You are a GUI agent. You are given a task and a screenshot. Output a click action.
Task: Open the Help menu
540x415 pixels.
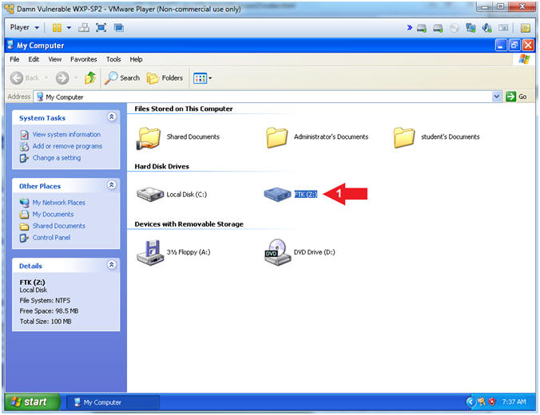click(x=136, y=60)
